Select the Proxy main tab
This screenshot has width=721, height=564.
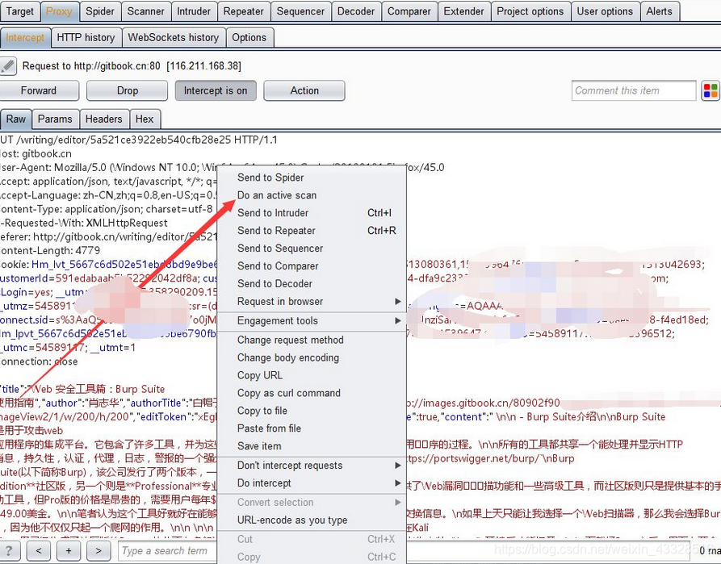coord(59,11)
